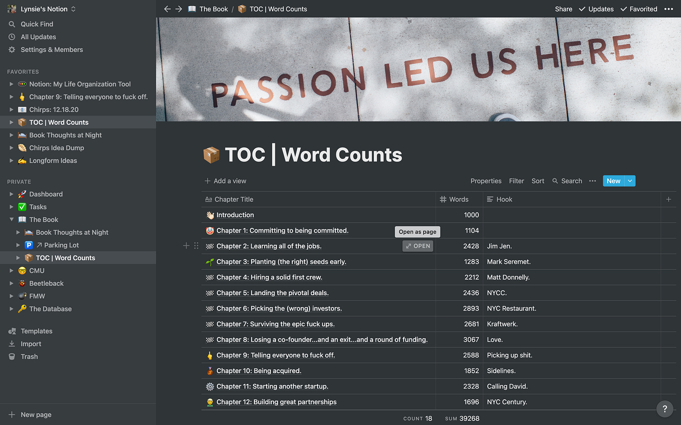681x425 pixels.
Task: Toggle the Updates follow status
Action: [596, 9]
